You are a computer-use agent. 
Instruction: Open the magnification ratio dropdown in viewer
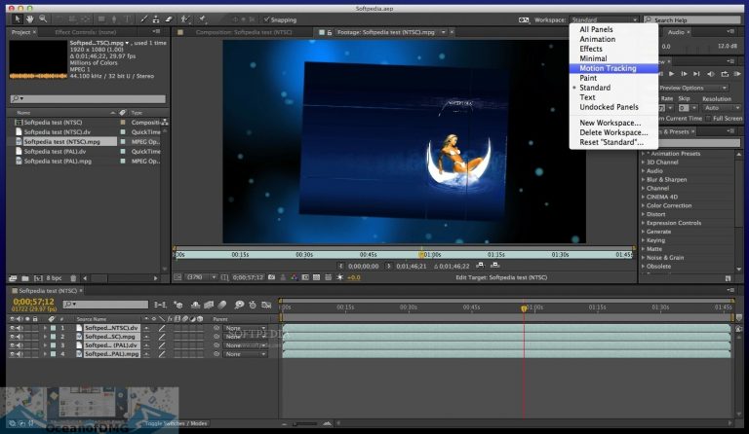pyautogui.click(x=201, y=277)
